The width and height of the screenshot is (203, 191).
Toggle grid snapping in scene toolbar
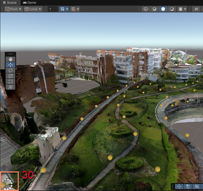62,9
